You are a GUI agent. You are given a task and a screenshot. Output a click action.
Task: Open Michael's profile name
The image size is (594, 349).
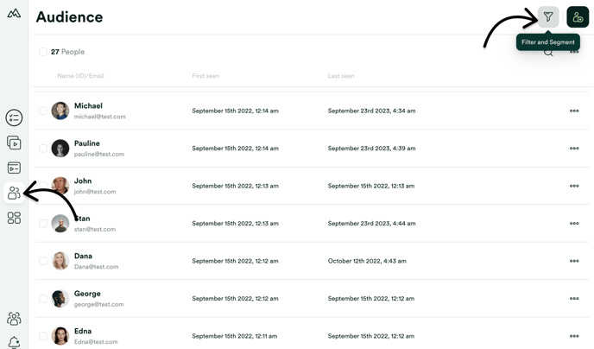pos(88,105)
